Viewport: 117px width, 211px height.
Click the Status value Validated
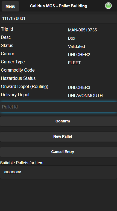point(77,46)
